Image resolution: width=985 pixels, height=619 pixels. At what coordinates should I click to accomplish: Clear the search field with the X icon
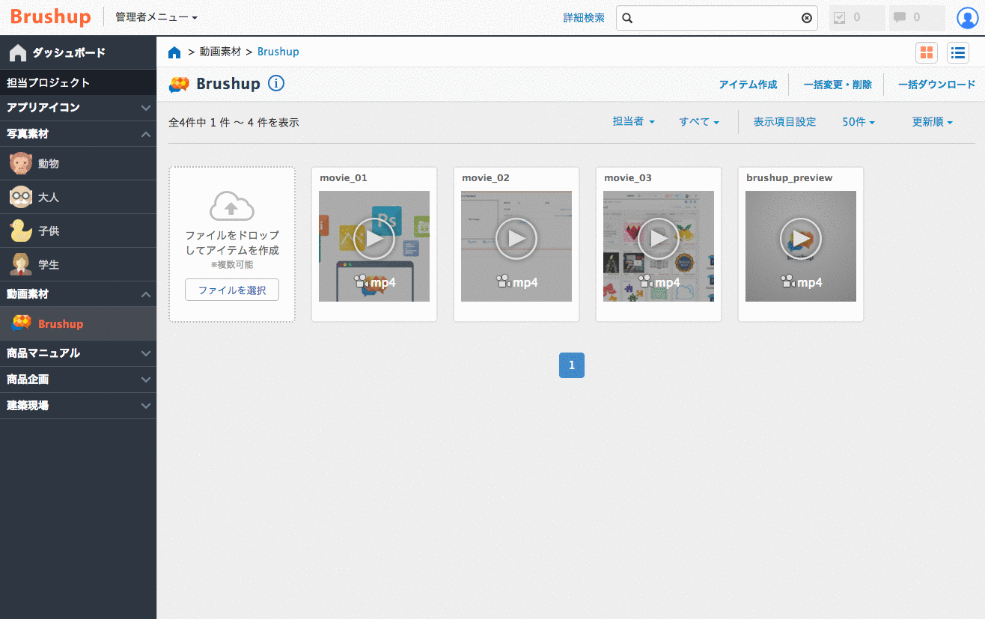[x=807, y=18]
